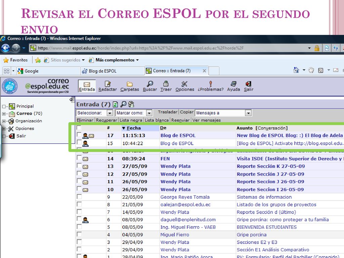Expand the Correo (70) tree node
The image size is (344, 258).
[4, 114]
